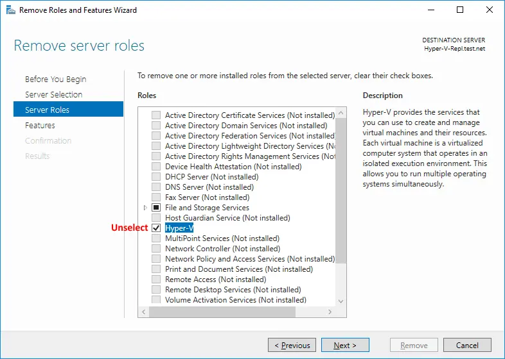Open the Server Selection step
The height and width of the screenshot is (359, 505).
point(54,94)
